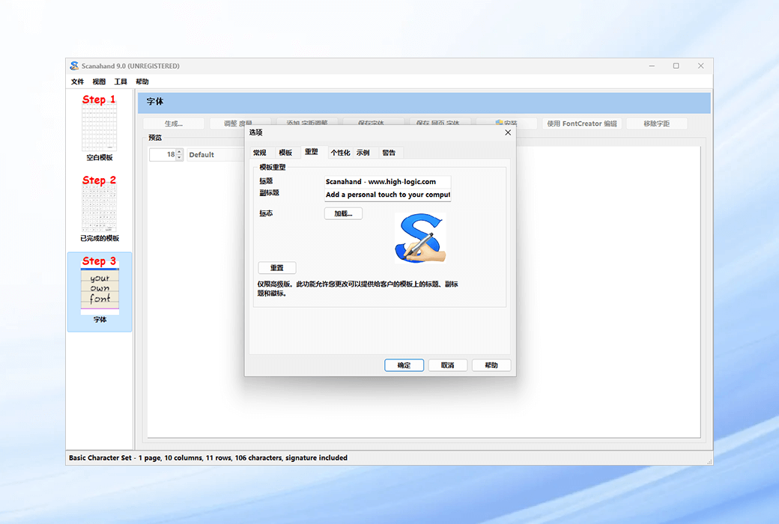
Task: Click the preview size field showing 18
Action: [x=163, y=154]
